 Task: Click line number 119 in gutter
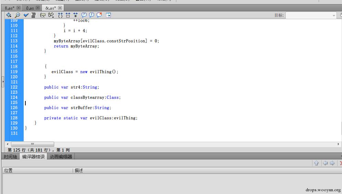click(14, 72)
